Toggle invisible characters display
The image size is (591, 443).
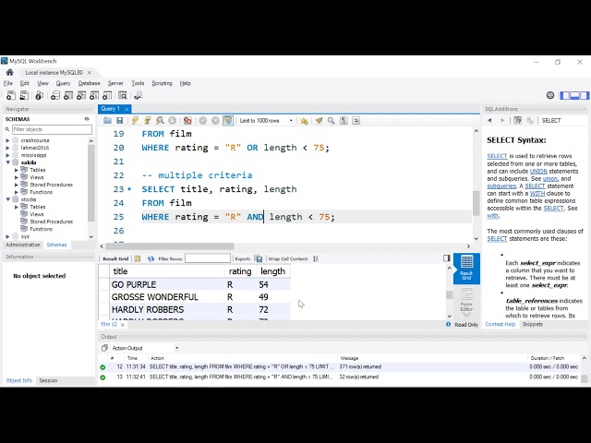pos(344,121)
